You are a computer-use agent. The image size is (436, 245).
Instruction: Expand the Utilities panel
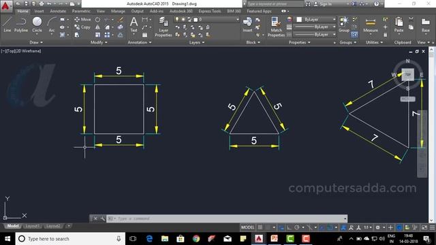tap(374, 42)
